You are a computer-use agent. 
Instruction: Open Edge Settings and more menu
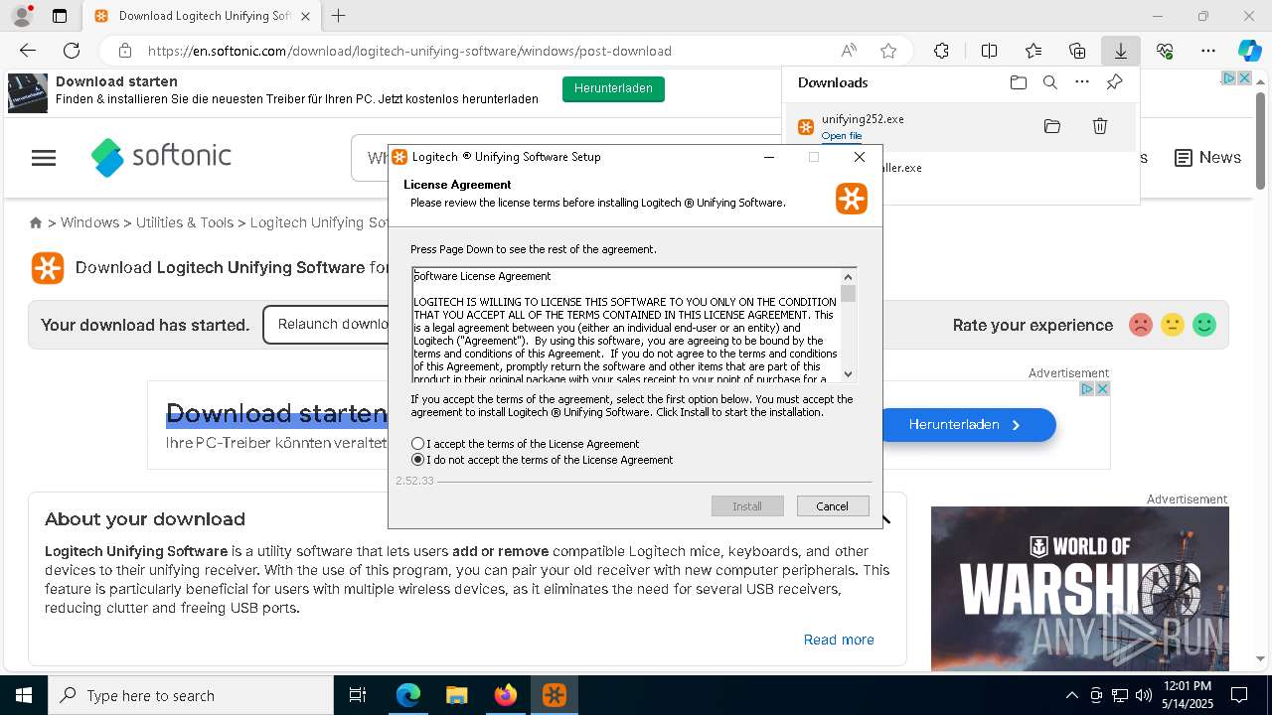[x=1208, y=51]
